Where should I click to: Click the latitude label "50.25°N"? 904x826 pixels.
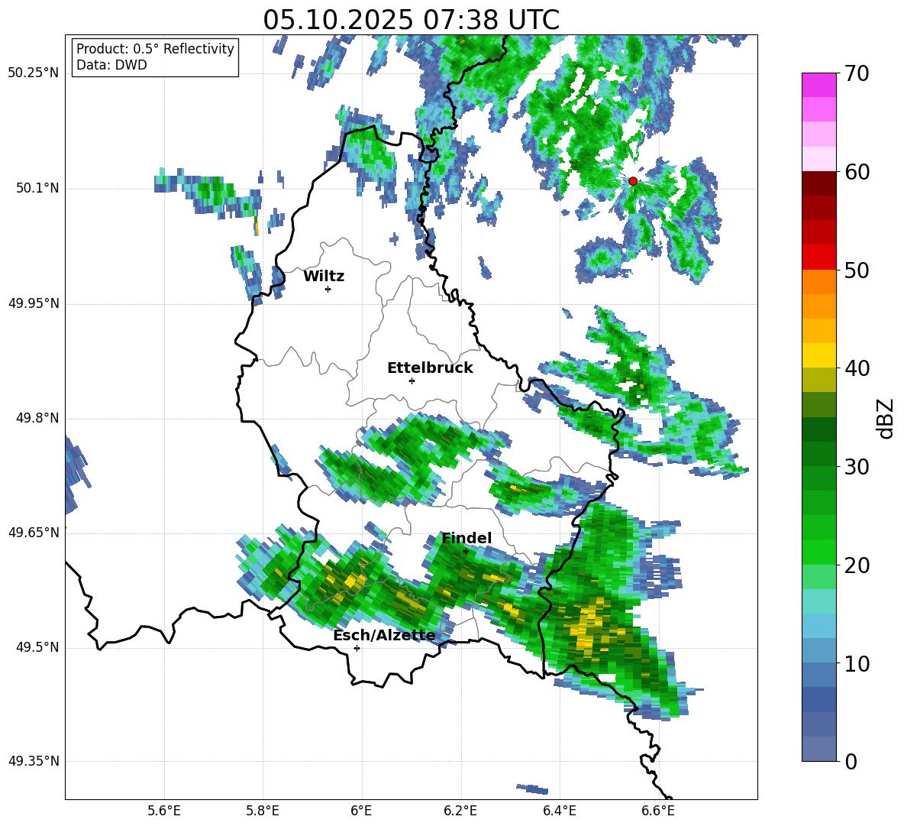pyautogui.click(x=34, y=73)
